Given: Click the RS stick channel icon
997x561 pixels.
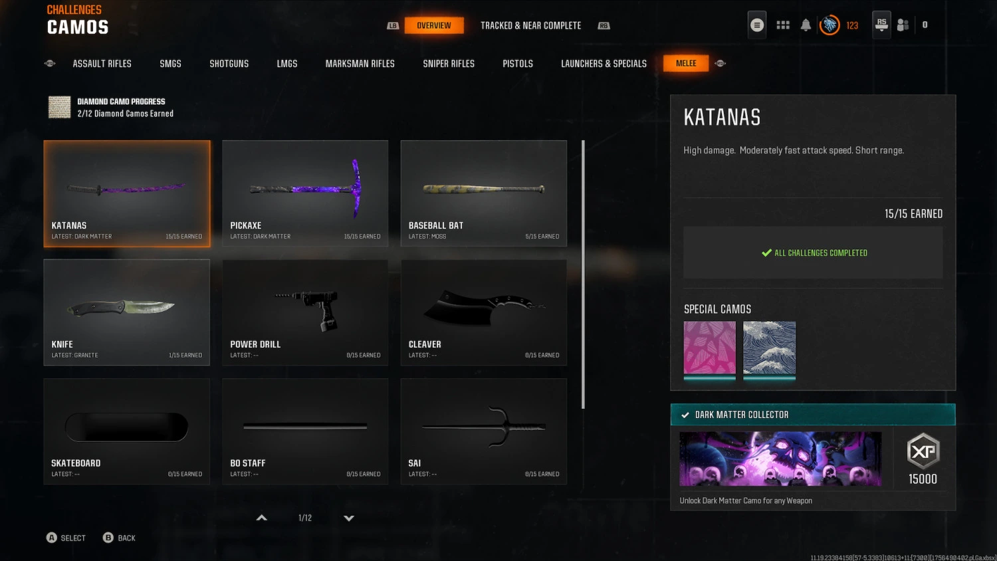Looking at the screenshot, I should 881,25.
